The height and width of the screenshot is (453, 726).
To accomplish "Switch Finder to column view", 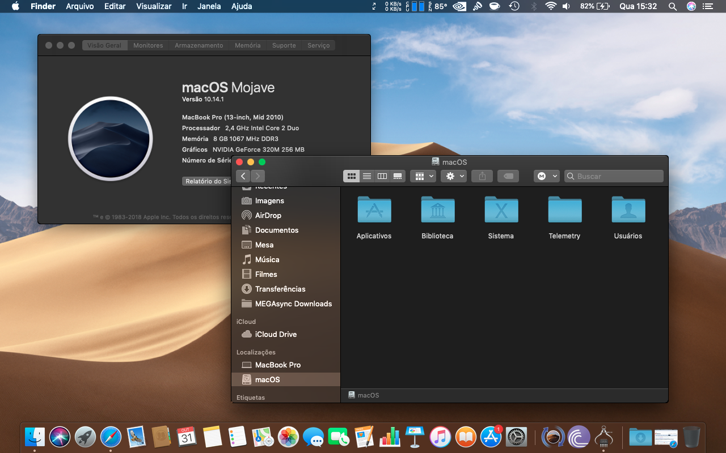I will click(382, 176).
